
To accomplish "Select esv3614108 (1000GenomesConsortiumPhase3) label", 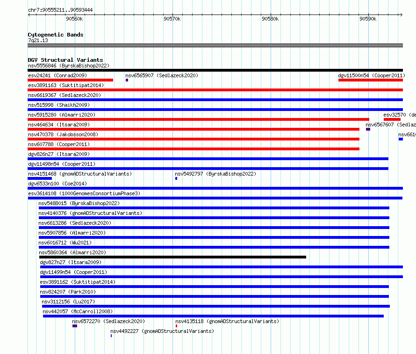I will coord(84,193).
